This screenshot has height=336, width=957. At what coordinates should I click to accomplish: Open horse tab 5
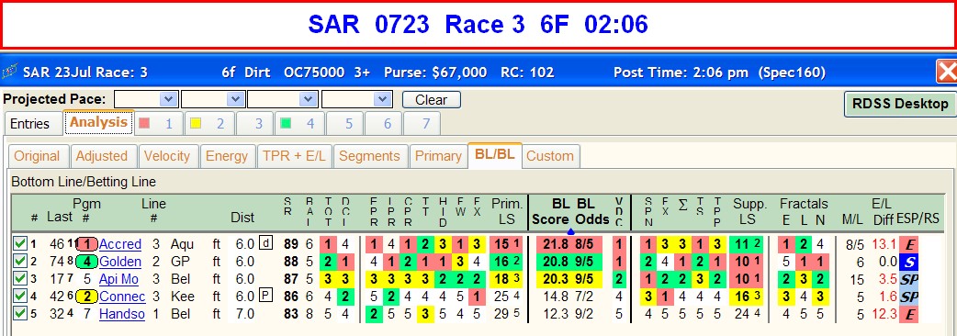[345, 124]
